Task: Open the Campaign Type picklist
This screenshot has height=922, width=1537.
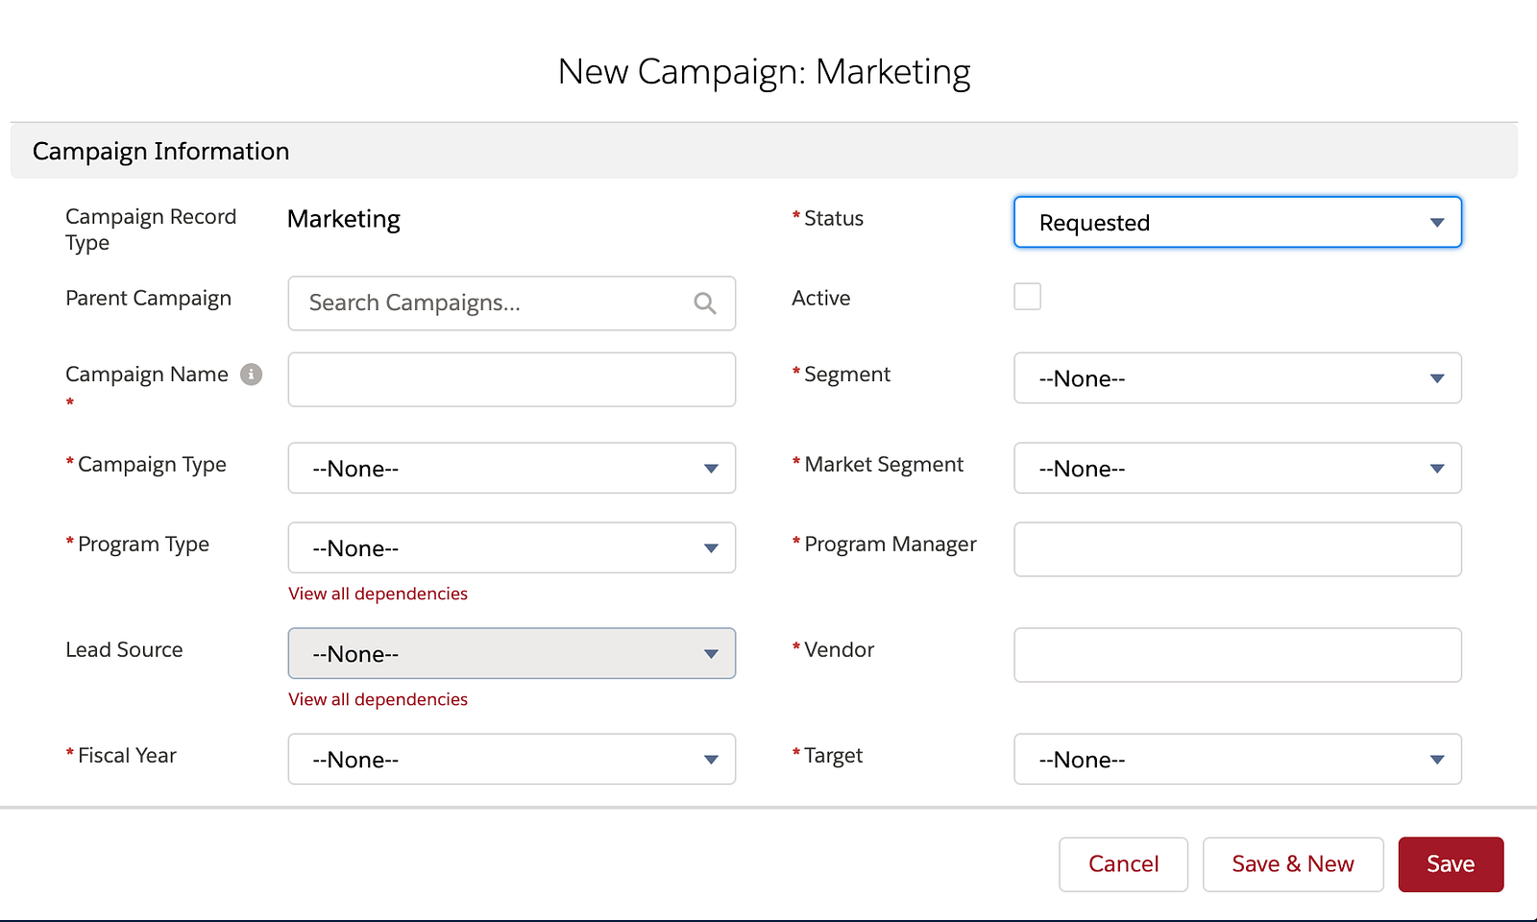Action: [x=511, y=469]
